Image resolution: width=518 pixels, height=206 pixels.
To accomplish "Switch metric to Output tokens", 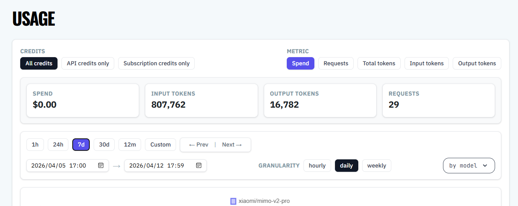I will 477,63.
